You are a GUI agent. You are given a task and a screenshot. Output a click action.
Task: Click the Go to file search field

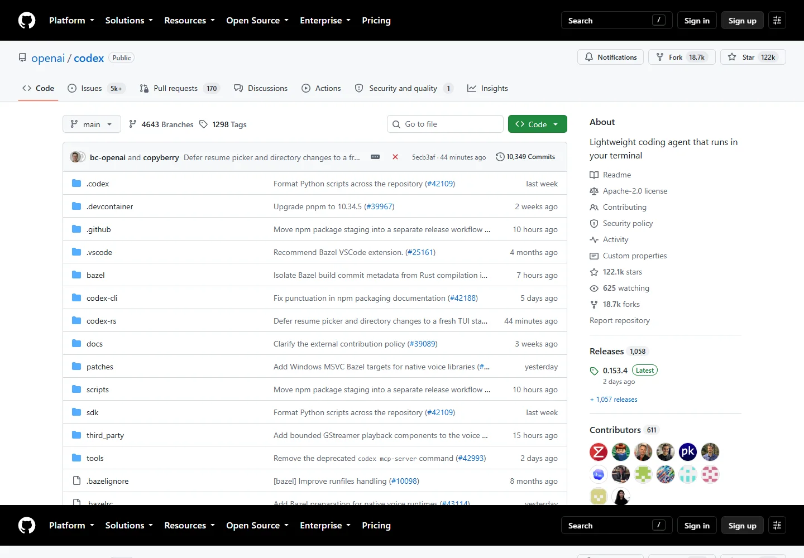tap(445, 124)
